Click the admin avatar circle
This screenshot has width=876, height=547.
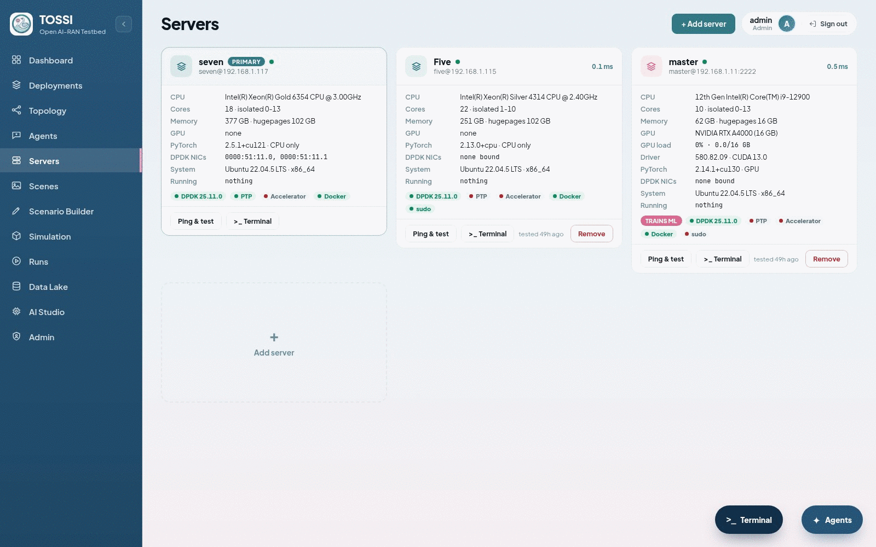point(787,24)
